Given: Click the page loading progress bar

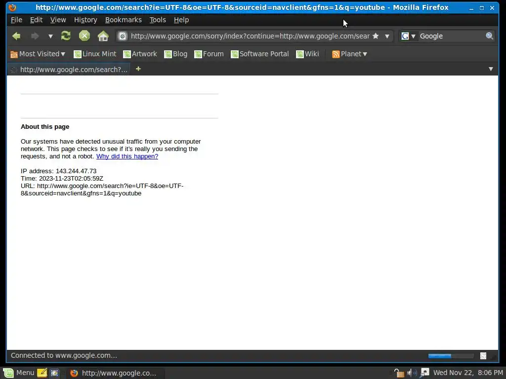Looking at the screenshot, I should pos(451,356).
